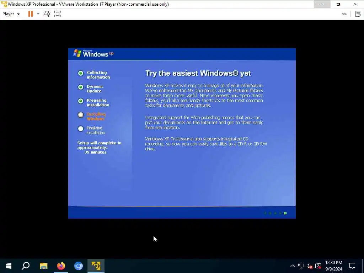This screenshot has height=273, width=364.
Task: Open File Explorer from the taskbar
Action: click(43, 266)
